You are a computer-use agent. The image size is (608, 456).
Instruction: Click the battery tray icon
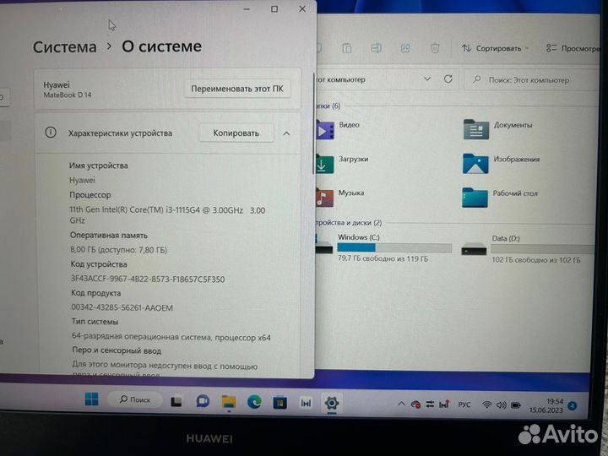[x=516, y=405]
